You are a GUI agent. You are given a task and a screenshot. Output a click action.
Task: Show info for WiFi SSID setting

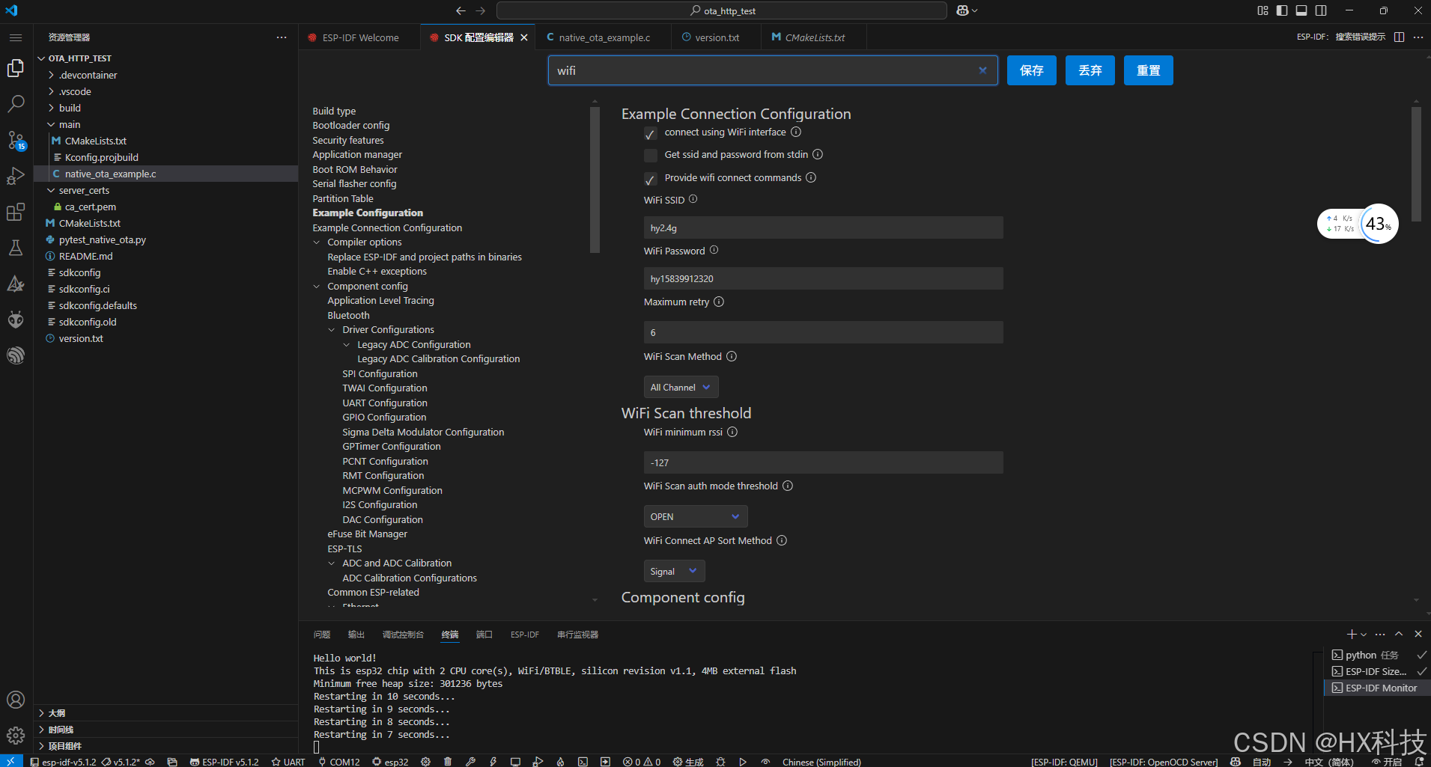coord(693,199)
